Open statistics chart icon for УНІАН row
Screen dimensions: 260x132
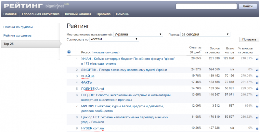click(x=257, y=59)
